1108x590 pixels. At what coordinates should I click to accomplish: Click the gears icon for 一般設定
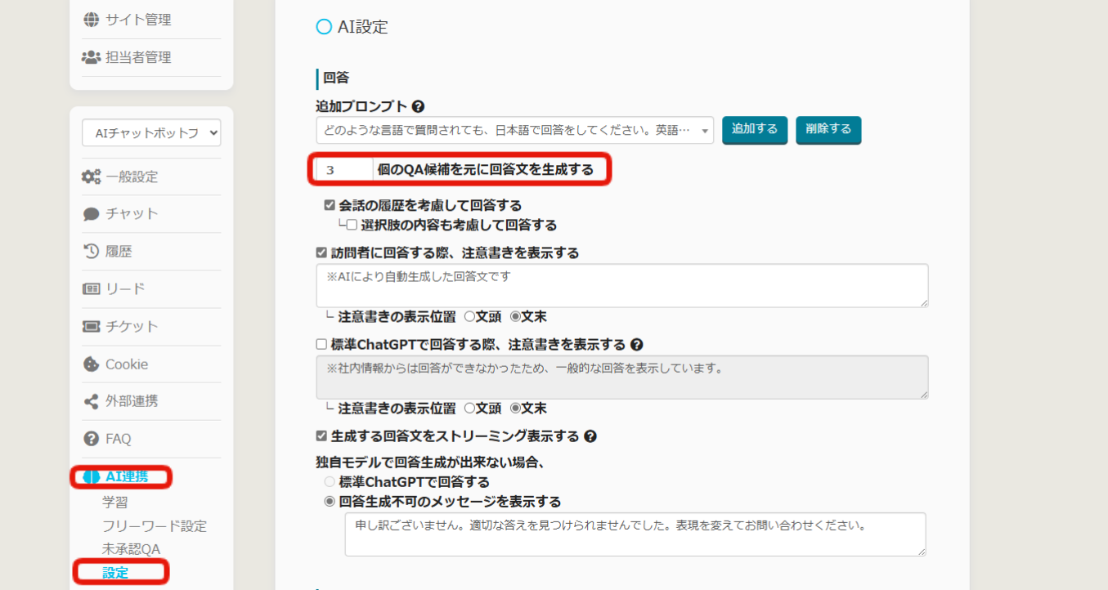(92, 177)
